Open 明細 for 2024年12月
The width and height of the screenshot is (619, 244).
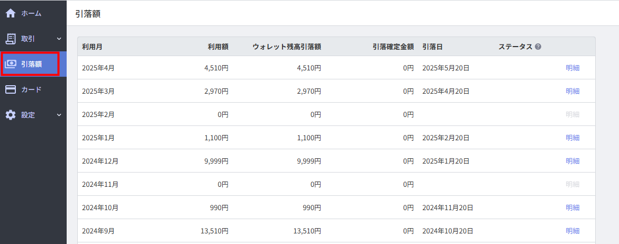pos(572,161)
